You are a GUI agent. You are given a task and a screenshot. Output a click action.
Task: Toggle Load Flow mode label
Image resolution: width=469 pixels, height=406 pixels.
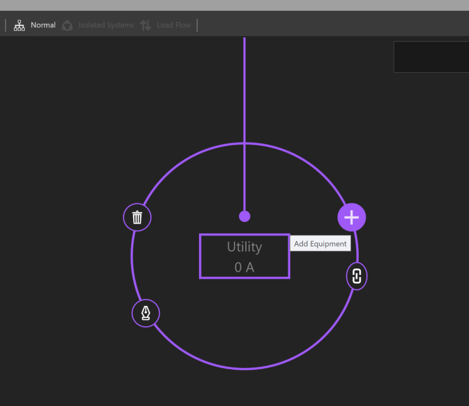pos(174,25)
